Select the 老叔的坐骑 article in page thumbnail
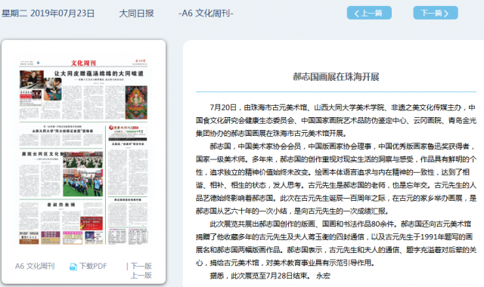 pyautogui.click(x=60, y=205)
